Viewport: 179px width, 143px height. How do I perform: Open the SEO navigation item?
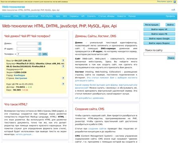[x=65, y=16]
